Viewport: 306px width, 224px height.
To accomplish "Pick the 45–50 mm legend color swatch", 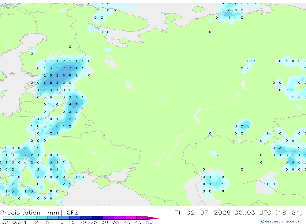I will pos(142,218).
